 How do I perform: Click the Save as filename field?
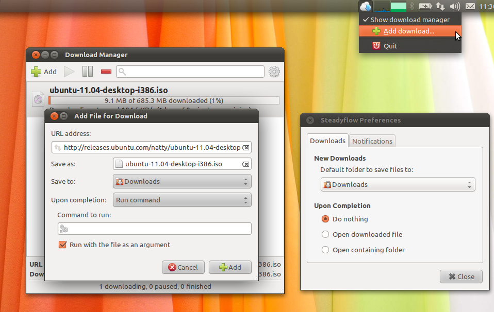coord(182,164)
